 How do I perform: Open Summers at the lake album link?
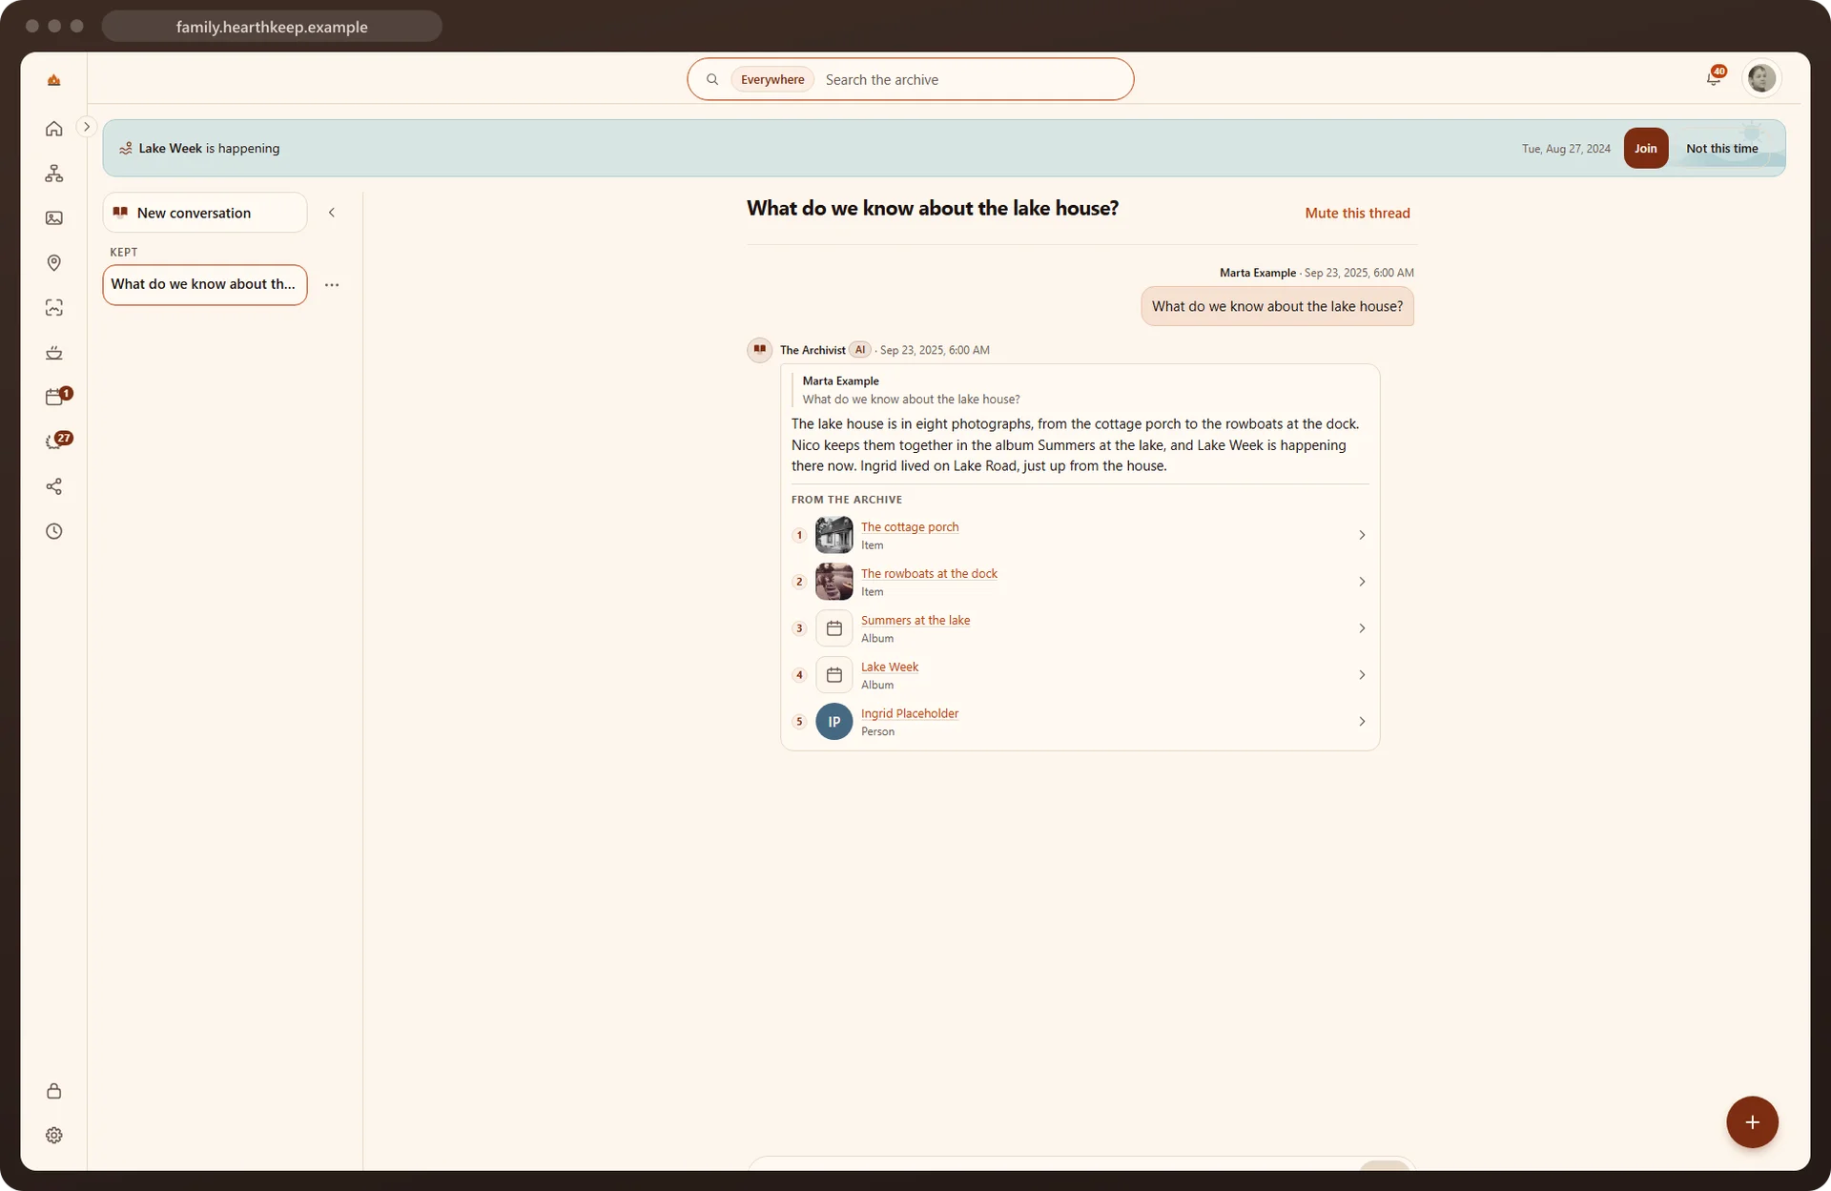pyautogui.click(x=915, y=621)
